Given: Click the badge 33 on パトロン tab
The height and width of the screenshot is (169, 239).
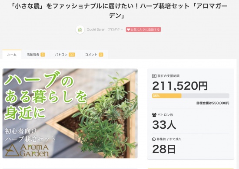Looking at the screenshot, I should click(x=72, y=55).
